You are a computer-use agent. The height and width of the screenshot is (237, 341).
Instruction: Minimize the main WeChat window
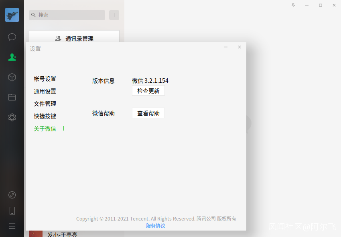[307, 5]
